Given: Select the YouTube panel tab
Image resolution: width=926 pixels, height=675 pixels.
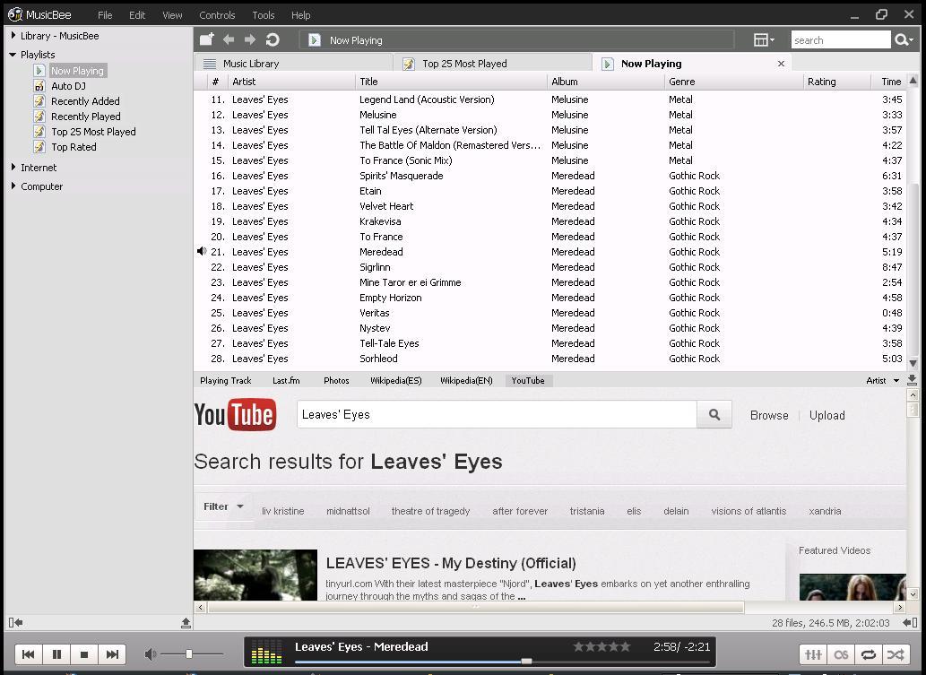Looking at the screenshot, I should (x=528, y=380).
